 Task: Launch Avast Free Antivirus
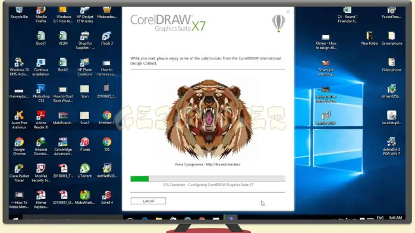point(19,120)
